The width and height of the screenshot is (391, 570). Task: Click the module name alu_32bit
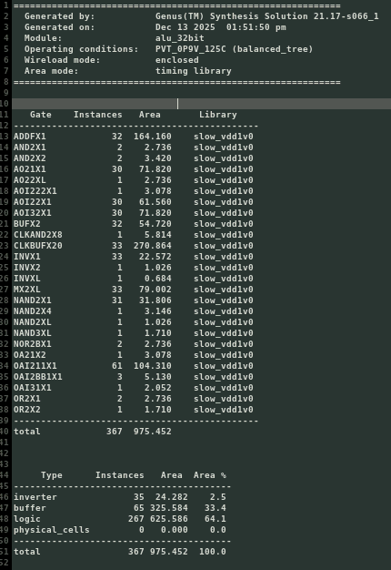(180, 38)
